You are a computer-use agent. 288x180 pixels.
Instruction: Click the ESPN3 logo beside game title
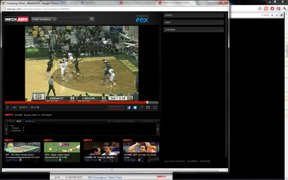[9, 115]
